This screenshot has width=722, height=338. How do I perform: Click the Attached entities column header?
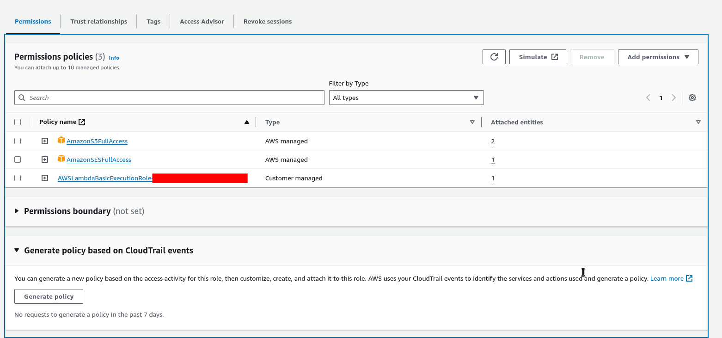pyautogui.click(x=517, y=122)
